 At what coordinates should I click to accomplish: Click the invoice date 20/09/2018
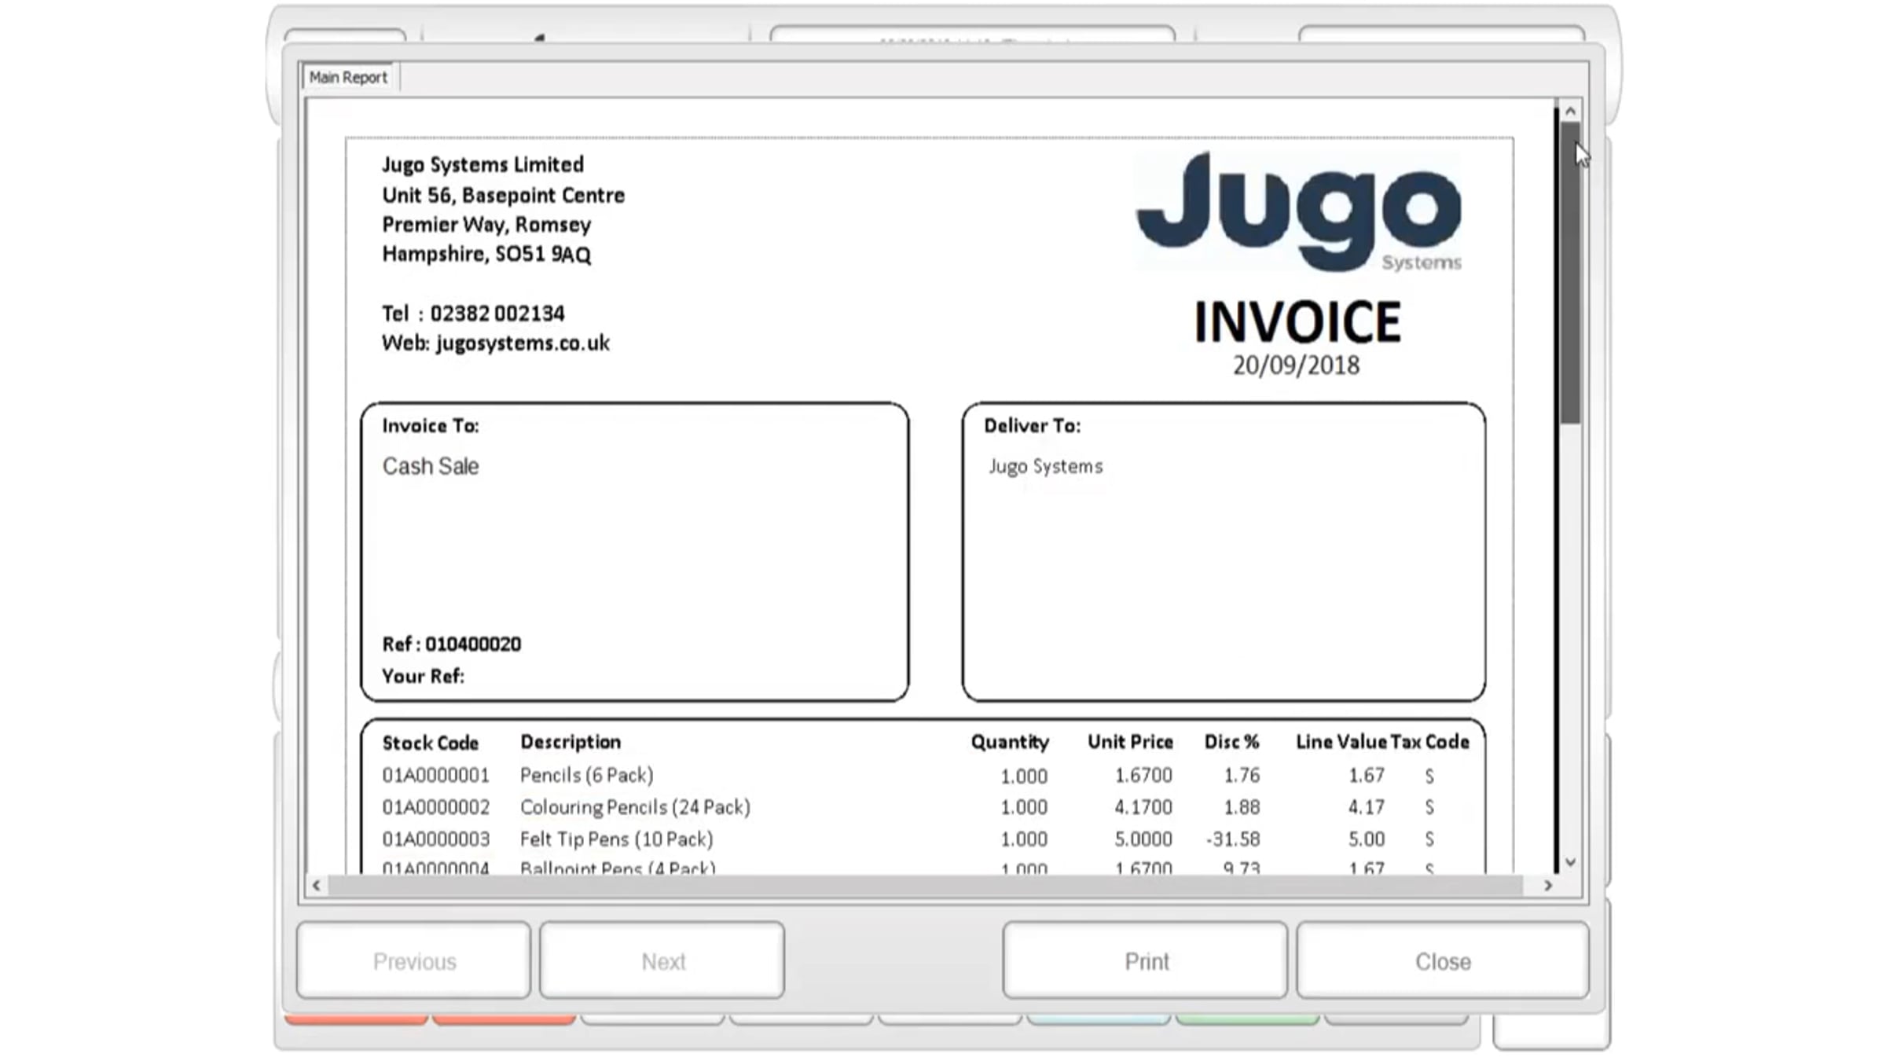(1296, 365)
